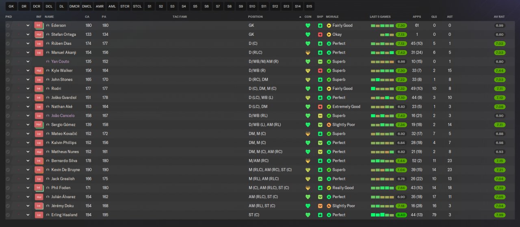
Task: Click Mateo Kovačić's condition heart icon
Action: 308,133
